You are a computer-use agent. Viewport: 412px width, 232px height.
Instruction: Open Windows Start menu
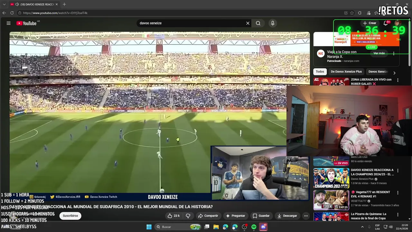(x=149, y=227)
